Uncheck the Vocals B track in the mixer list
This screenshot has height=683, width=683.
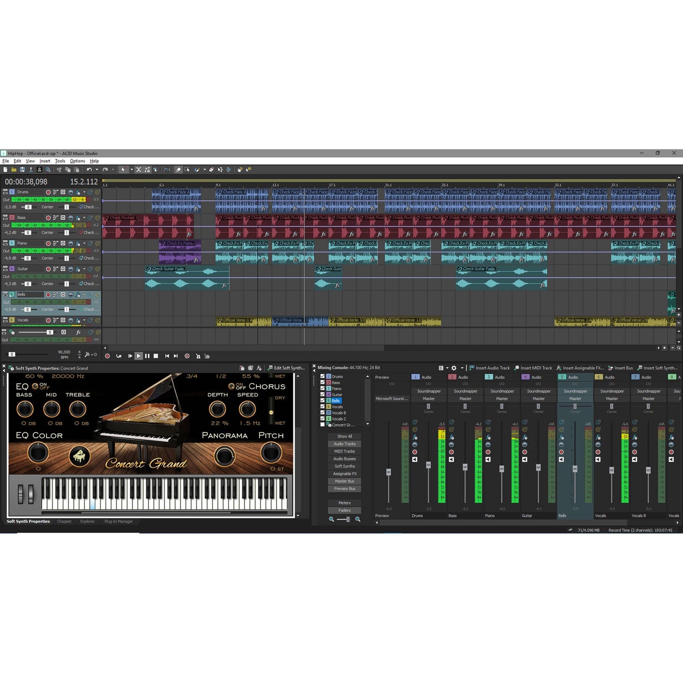pos(322,413)
